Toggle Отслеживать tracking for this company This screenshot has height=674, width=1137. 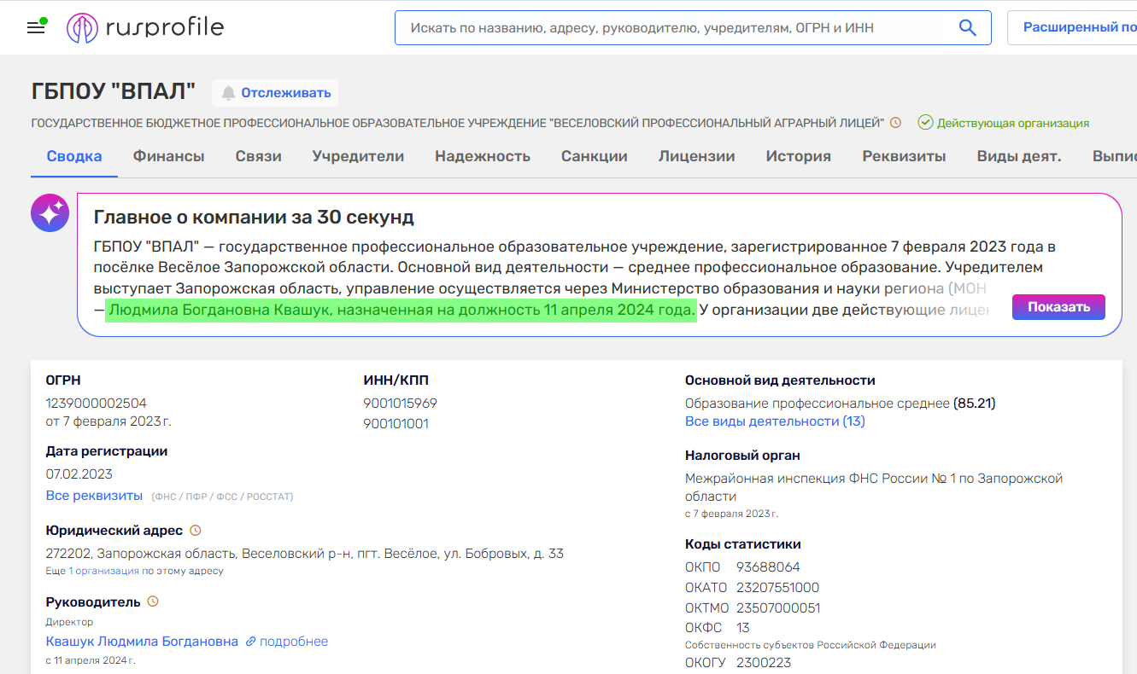coord(275,93)
